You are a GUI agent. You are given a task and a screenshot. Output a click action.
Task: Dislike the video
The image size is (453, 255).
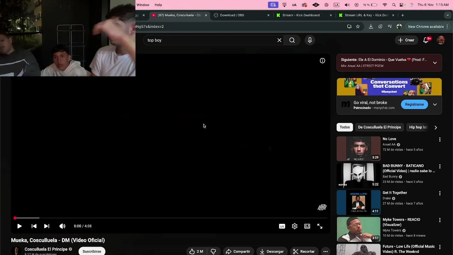click(213, 251)
